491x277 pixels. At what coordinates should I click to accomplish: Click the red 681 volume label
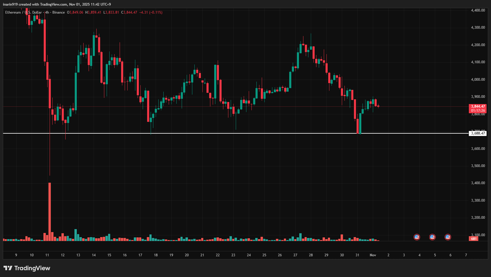(474, 239)
